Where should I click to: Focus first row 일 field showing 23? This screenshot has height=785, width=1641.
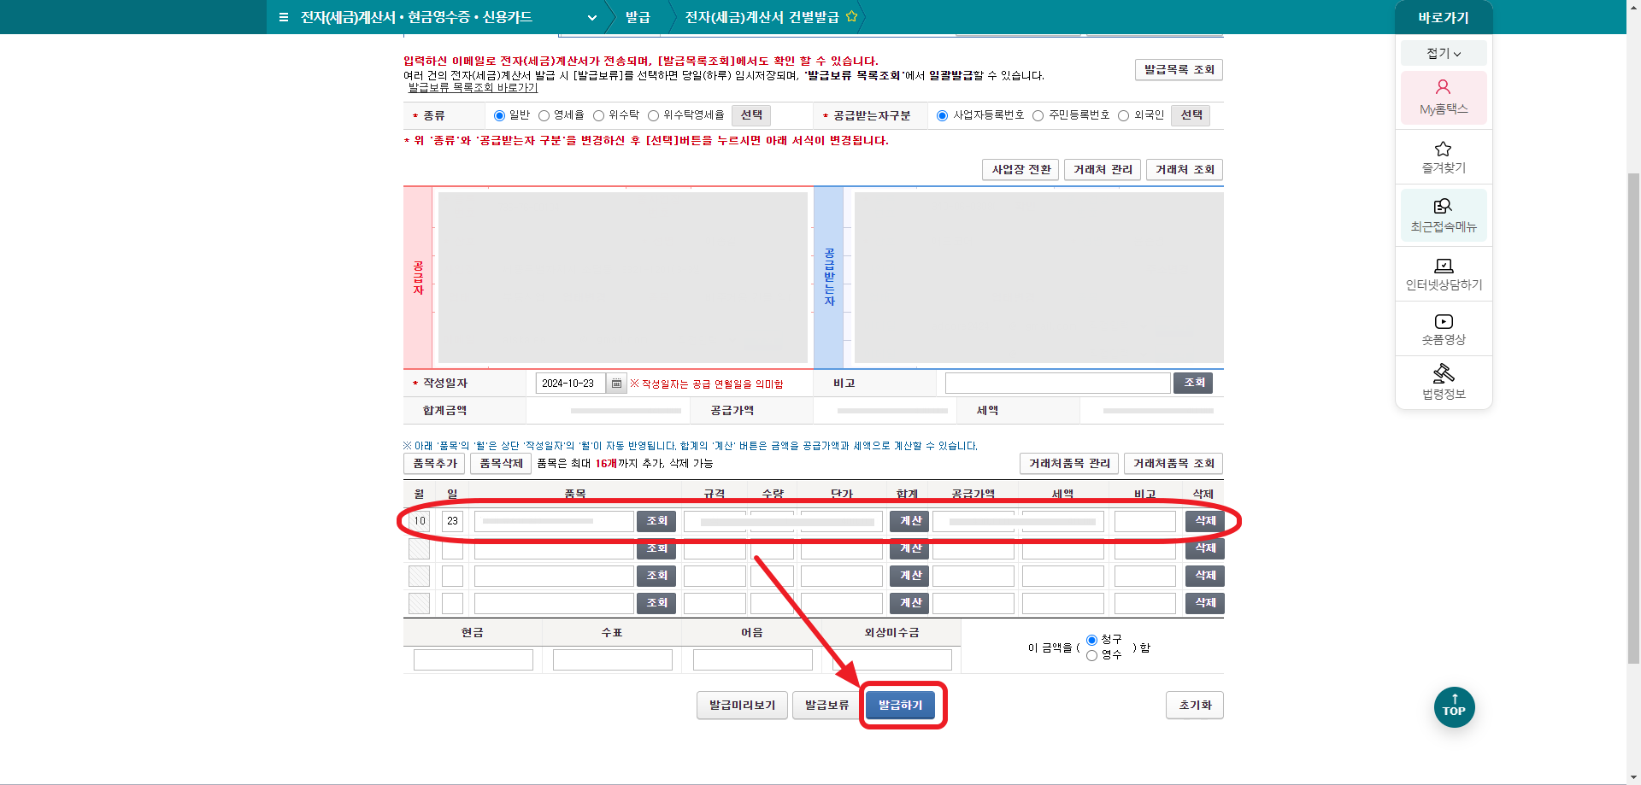pos(452,521)
